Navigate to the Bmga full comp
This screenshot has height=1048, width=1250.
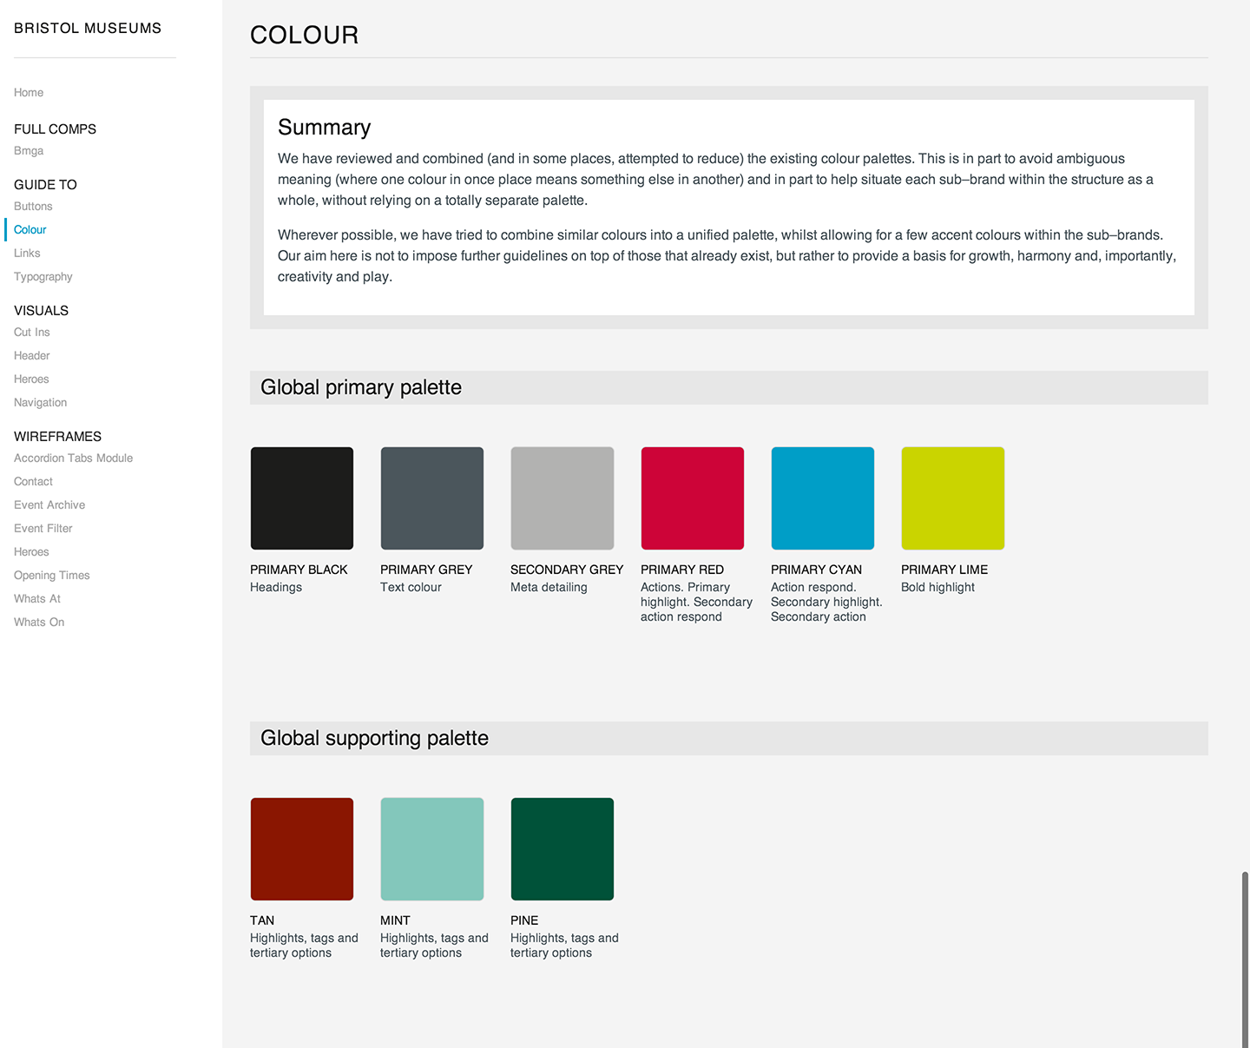29,151
